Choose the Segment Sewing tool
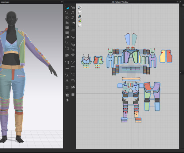The image size is (184, 153). pos(73,13)
